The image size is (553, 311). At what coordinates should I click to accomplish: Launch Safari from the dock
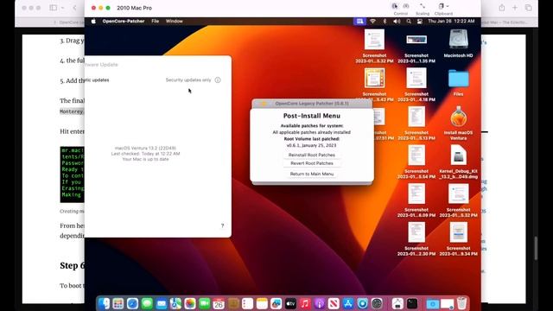pos(132,303)
